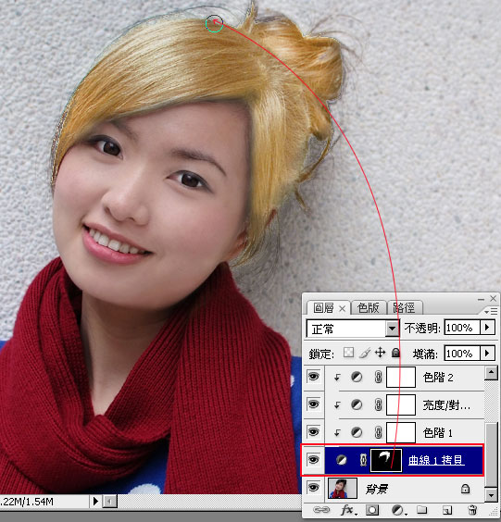Open the 正常 blend mode dropdown
Image resolution: width=501 pixels, height=522 pixels.
(x=393, y=329)
